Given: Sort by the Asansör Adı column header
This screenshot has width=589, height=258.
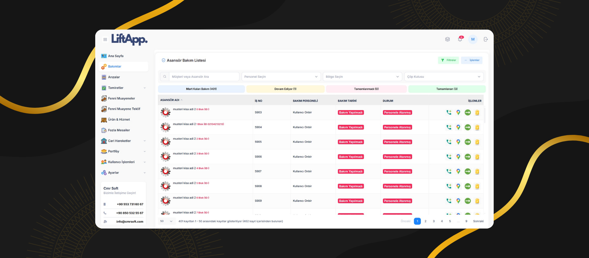Looking at the screenshot, I should [170, 100].
